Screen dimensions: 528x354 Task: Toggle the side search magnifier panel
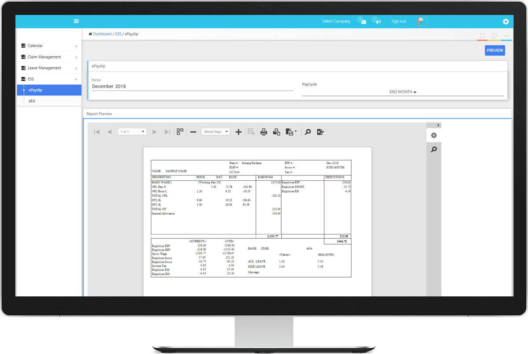pyautogui.click(x=434, y=149)
